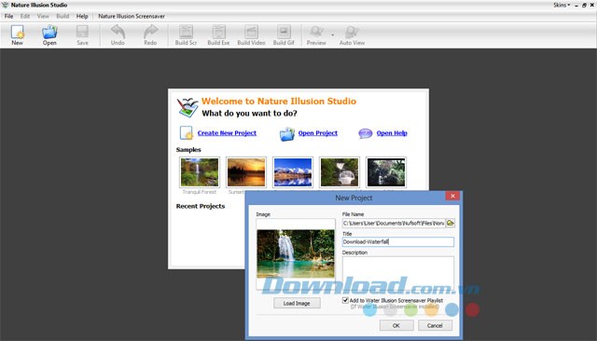Click the Open Project link
This screenshot has width=597, height=341.
tap(318, 133)
